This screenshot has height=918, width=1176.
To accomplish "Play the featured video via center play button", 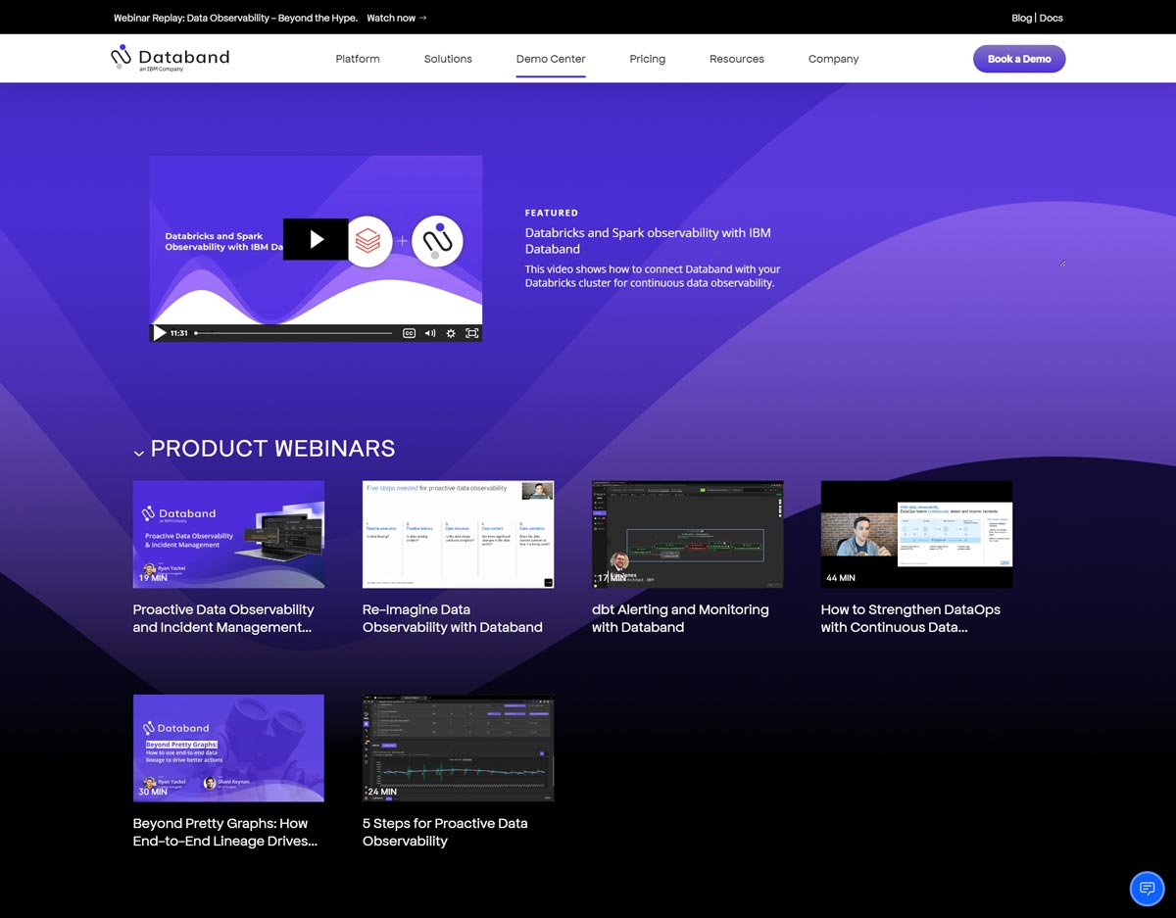I will [316, 239].
